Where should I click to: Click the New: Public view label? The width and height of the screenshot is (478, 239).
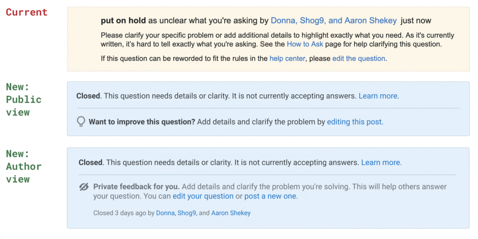pos(24,99)
